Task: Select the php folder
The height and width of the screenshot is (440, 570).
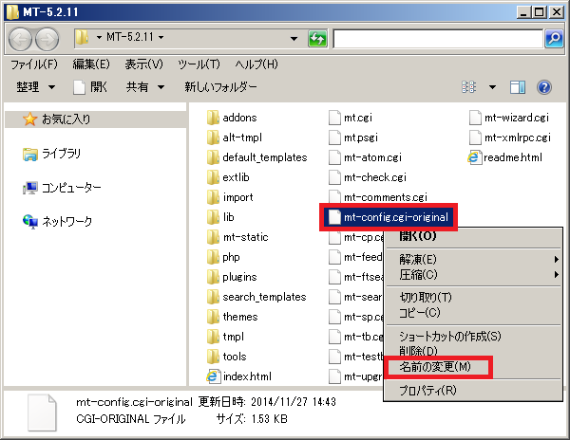Action: point(223,257)
